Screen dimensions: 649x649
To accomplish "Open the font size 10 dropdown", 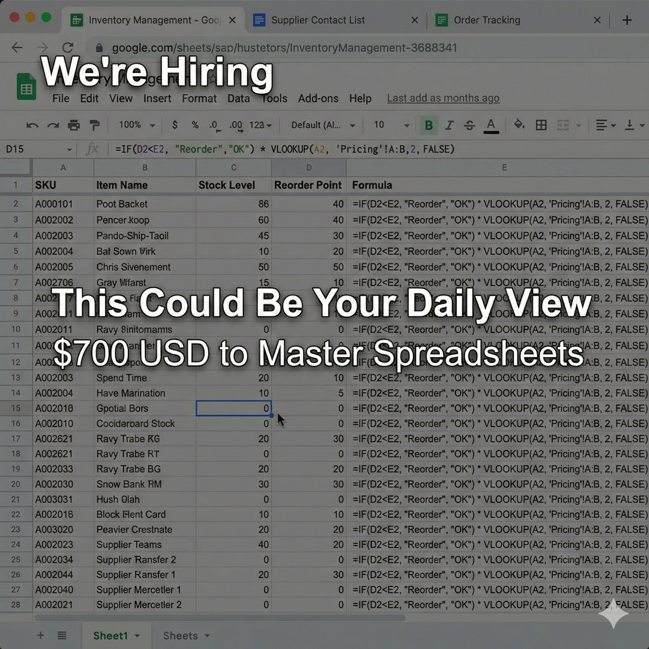I will [391, 125].
